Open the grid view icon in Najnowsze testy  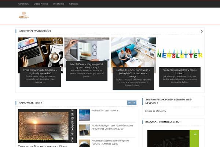(x=129, y=103)
